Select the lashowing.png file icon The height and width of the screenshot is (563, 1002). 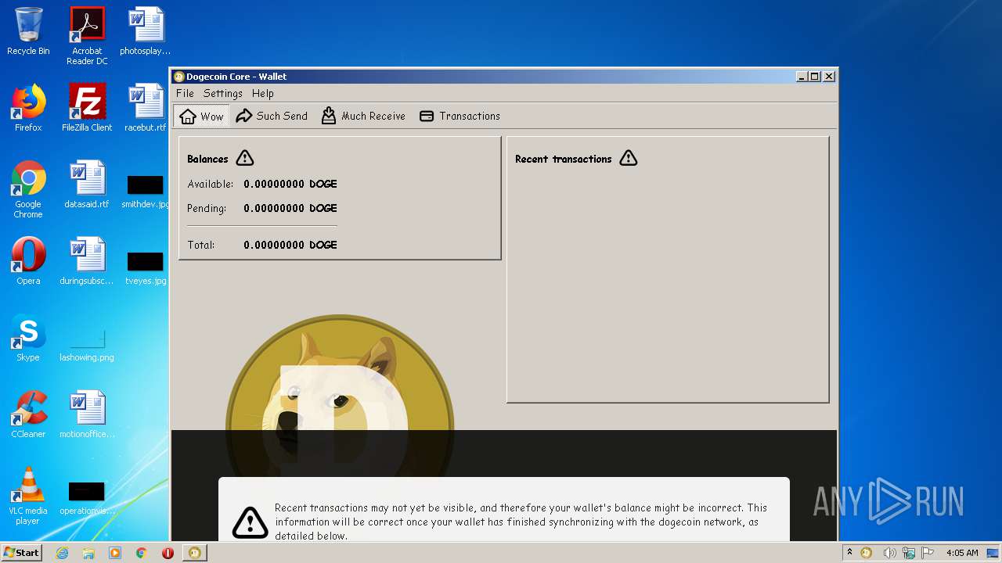coord(87,344)
